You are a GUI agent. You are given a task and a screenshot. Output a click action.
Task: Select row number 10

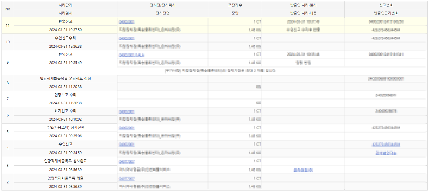point(8,42)
